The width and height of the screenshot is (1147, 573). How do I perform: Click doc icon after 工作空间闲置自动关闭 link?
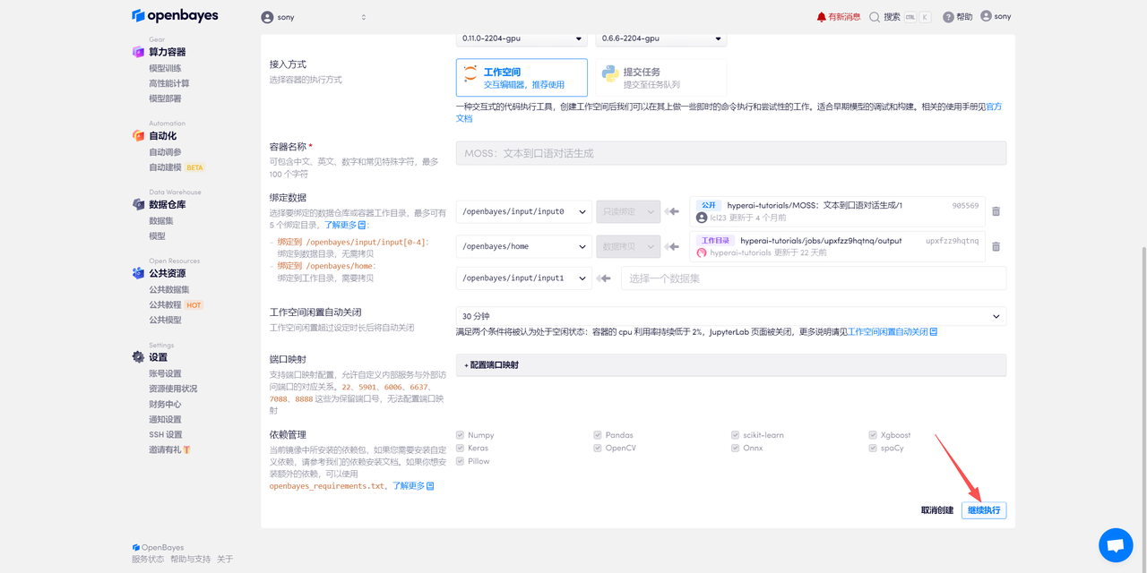point(934,331)
